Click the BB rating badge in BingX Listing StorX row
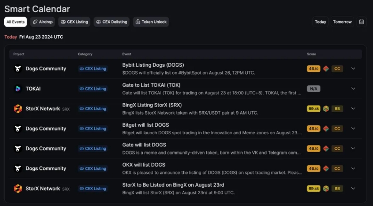The height and width of the screenshot is (206, 373). [337, 108]
